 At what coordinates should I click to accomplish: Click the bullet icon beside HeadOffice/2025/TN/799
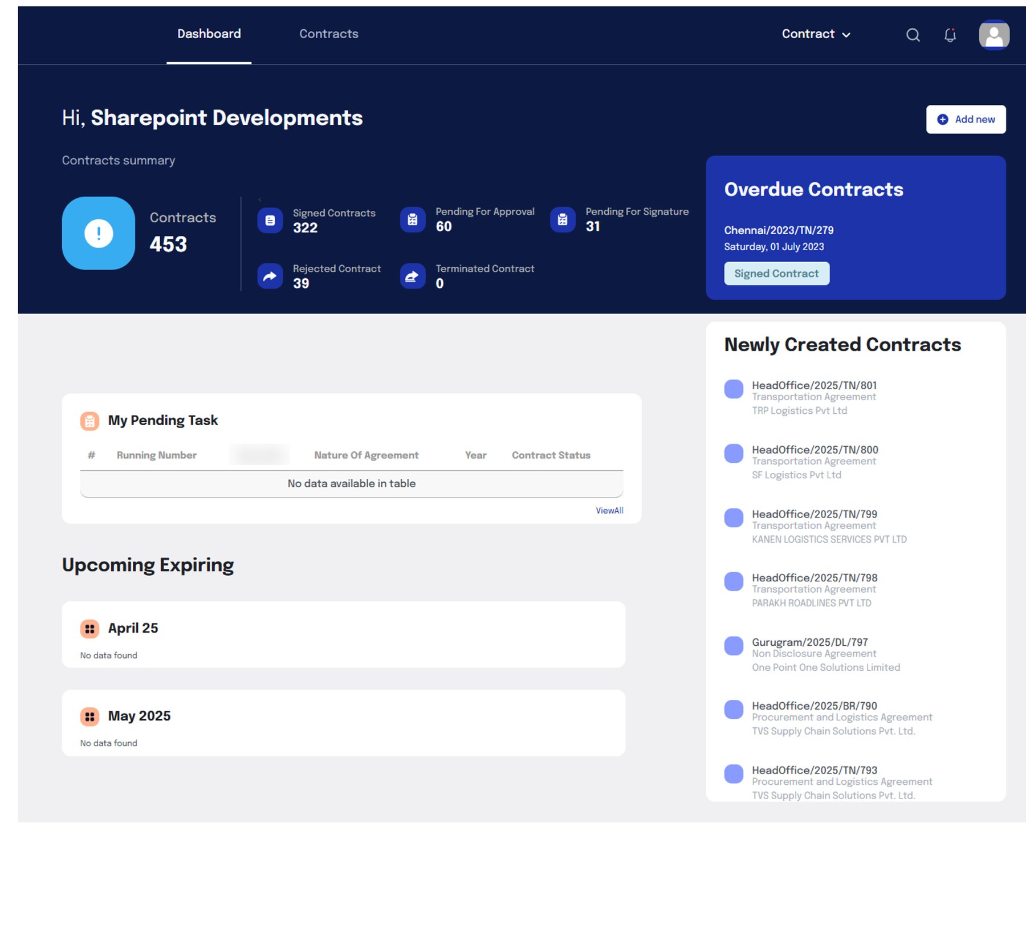734,518
